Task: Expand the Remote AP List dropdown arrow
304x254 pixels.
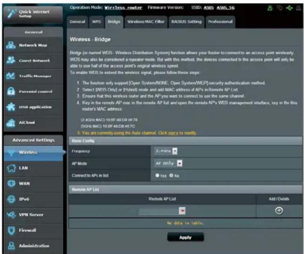Action: point(182,211)
